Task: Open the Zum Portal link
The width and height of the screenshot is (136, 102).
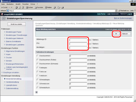Action: pyautogui.click(x=101, y=14)
